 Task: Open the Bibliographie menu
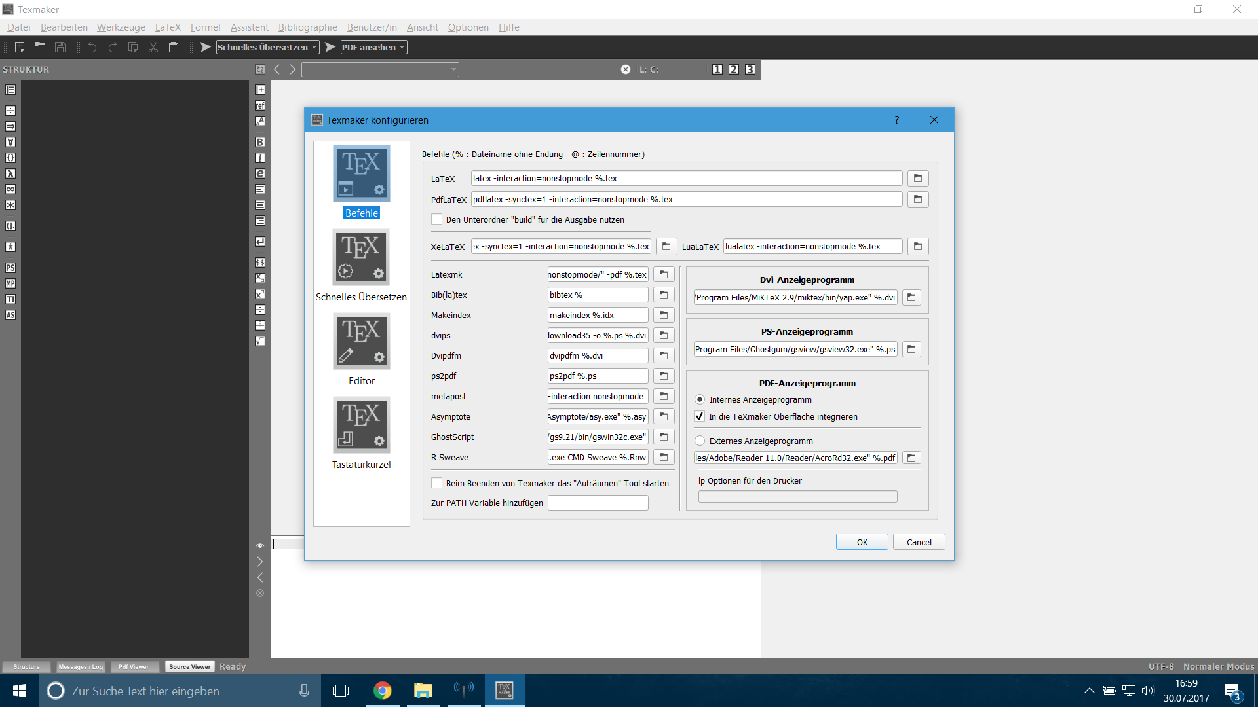[x=308, y=27]
